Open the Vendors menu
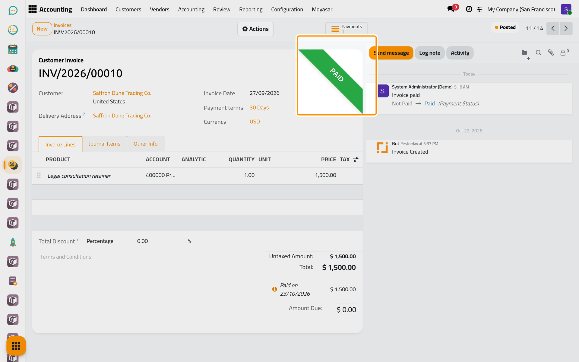 coord(160,9)
